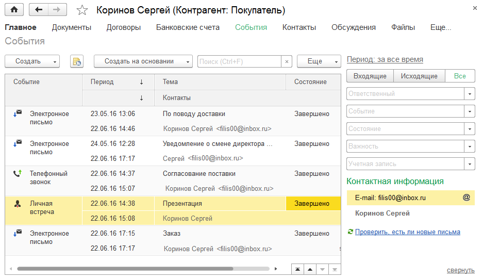Image resolution: width=483 pixels, height=279 pixels.
Task: Click the Период: за все время link
Action: pos(385,59)
